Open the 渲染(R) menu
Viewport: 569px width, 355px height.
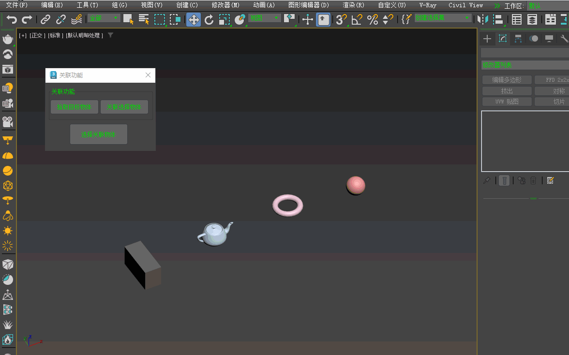[x=353, y=5]
